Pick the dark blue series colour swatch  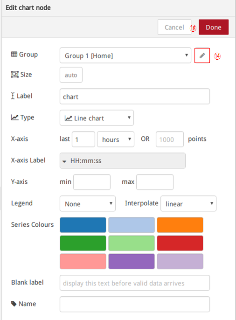click(83, 225)
